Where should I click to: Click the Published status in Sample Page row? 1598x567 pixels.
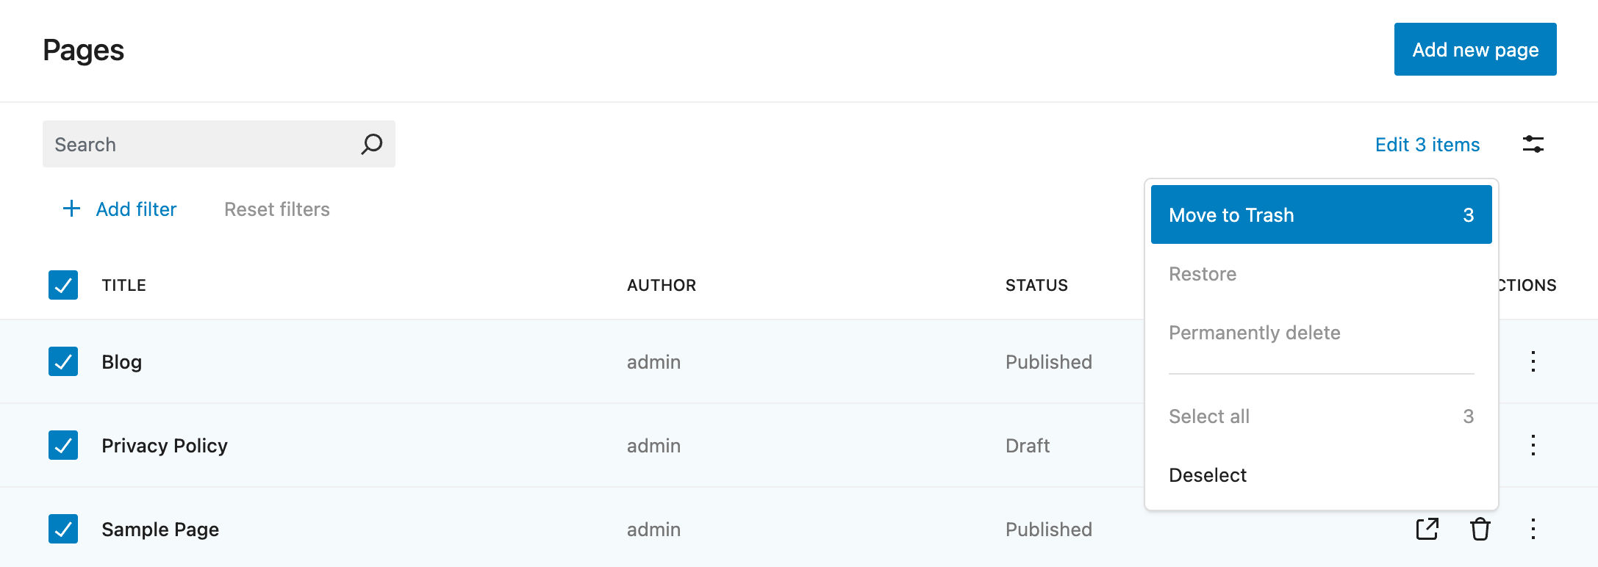1048,530
